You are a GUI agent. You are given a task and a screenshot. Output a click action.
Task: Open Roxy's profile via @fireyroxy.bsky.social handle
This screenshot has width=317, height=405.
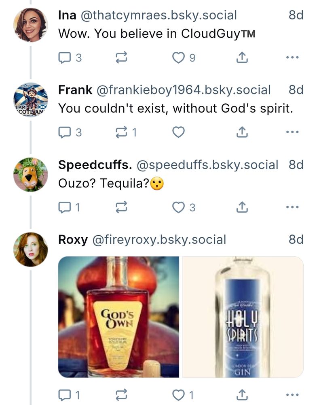tap(159, 240)
